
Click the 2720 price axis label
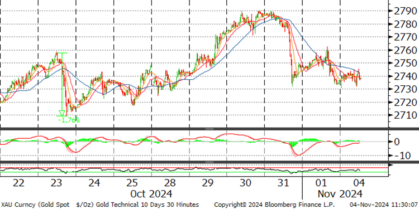pyautogui.click(x=406, y=102)
